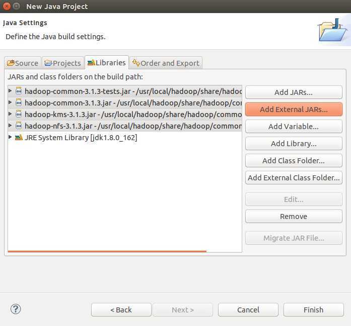
Task: Expand the hadoop-kms-3.1.3.jar entry
Action: click(10, 114)
